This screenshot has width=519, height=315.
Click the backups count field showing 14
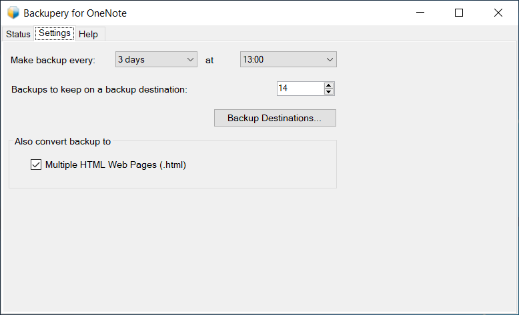(301, 89)
